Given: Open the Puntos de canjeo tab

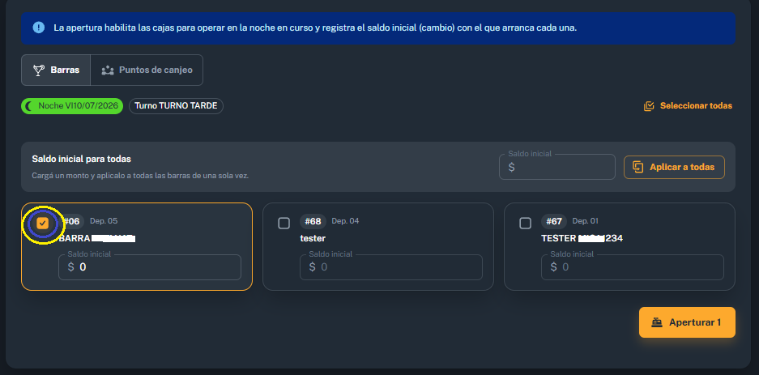Looking at the screenshot, I should 147,70.
